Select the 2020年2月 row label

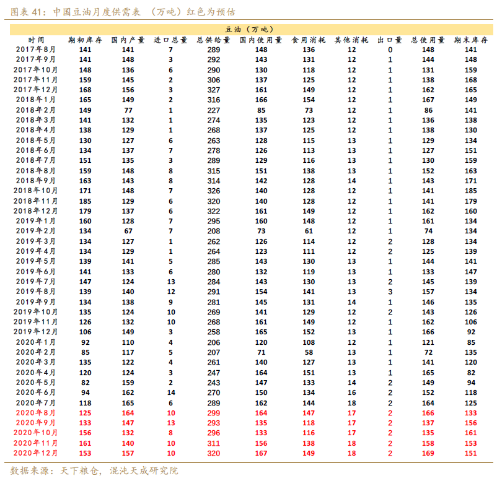pos(35,352)
